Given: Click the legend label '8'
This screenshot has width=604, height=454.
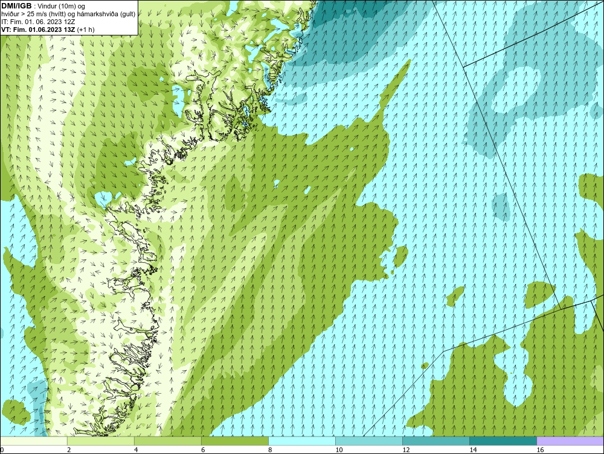Looking at the screenshot, I should 270,450.
